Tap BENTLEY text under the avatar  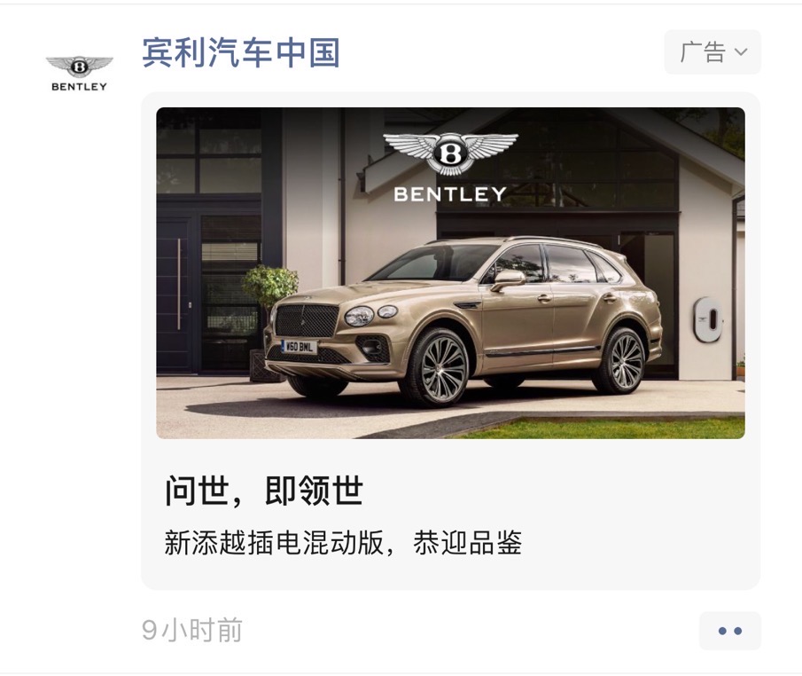(79, 87)
